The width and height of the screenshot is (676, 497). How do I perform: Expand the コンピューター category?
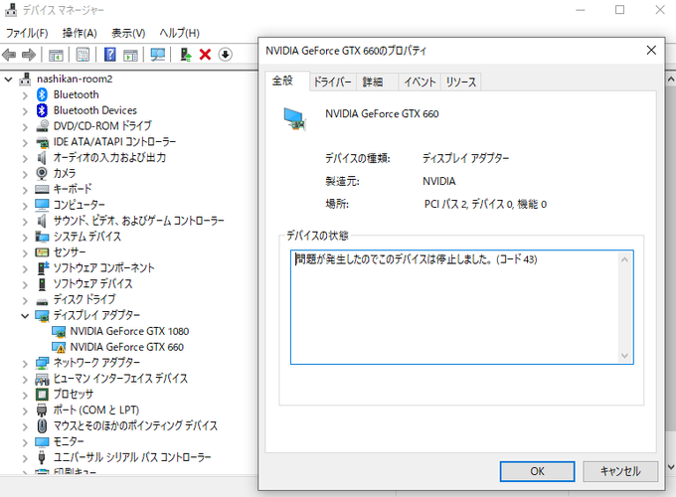(25, 206)
